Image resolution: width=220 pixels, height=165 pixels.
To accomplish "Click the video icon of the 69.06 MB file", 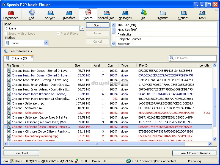I will coord(9,122).
